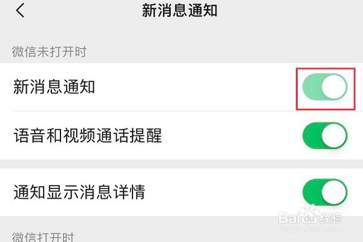Image resolution: width=363 pixels, height=242 pixels.
Task: Turn off the 新消息通知 switch
Action: coord(325,87)
